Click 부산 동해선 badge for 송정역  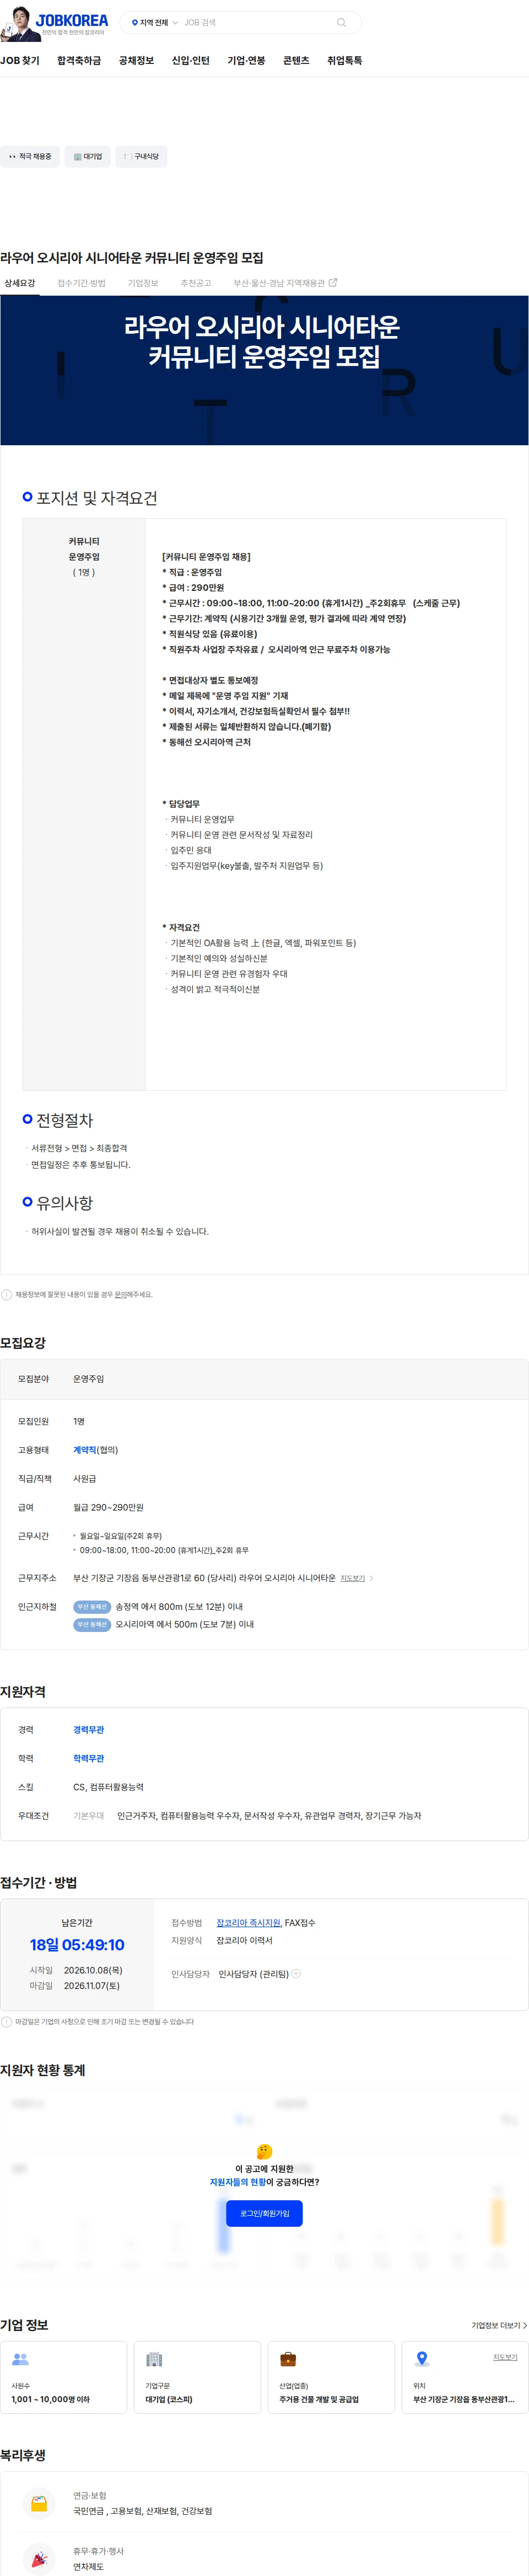pos(92,1607)
